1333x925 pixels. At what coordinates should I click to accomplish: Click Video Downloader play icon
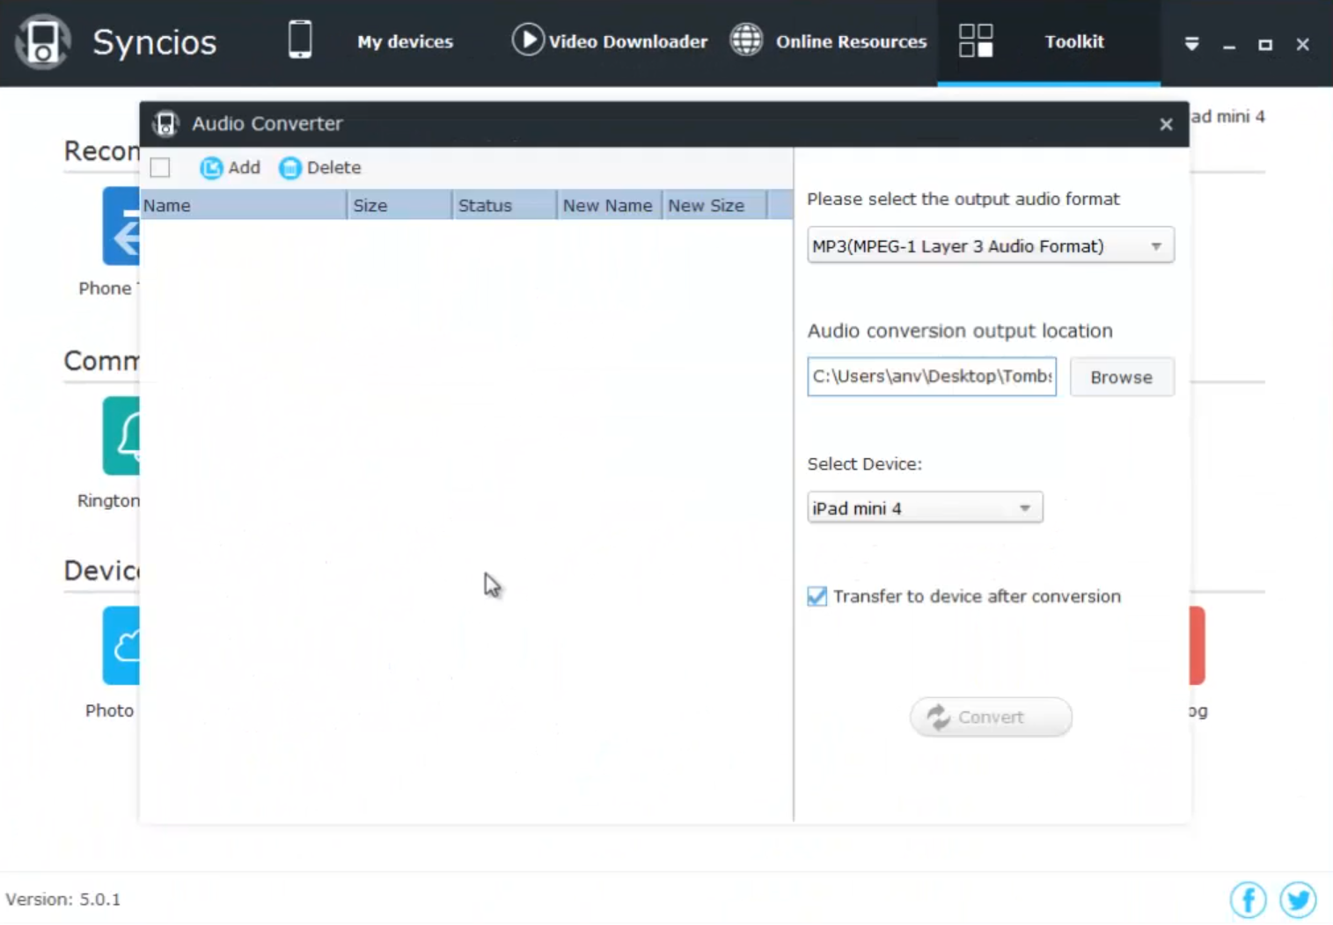coord(528,40)
